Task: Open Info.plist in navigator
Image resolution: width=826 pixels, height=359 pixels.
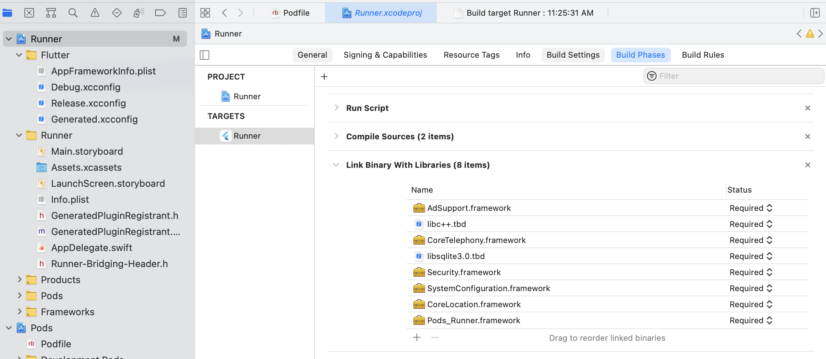Action: pos(70,199)
